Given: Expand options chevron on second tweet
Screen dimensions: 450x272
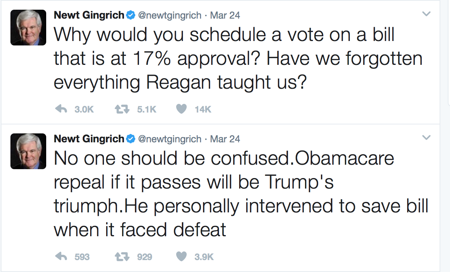Looking at the screenshot, I should click(x=427, y=138).
